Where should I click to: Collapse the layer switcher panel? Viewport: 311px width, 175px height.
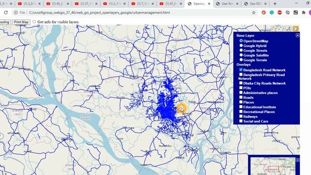pos(297,35)
